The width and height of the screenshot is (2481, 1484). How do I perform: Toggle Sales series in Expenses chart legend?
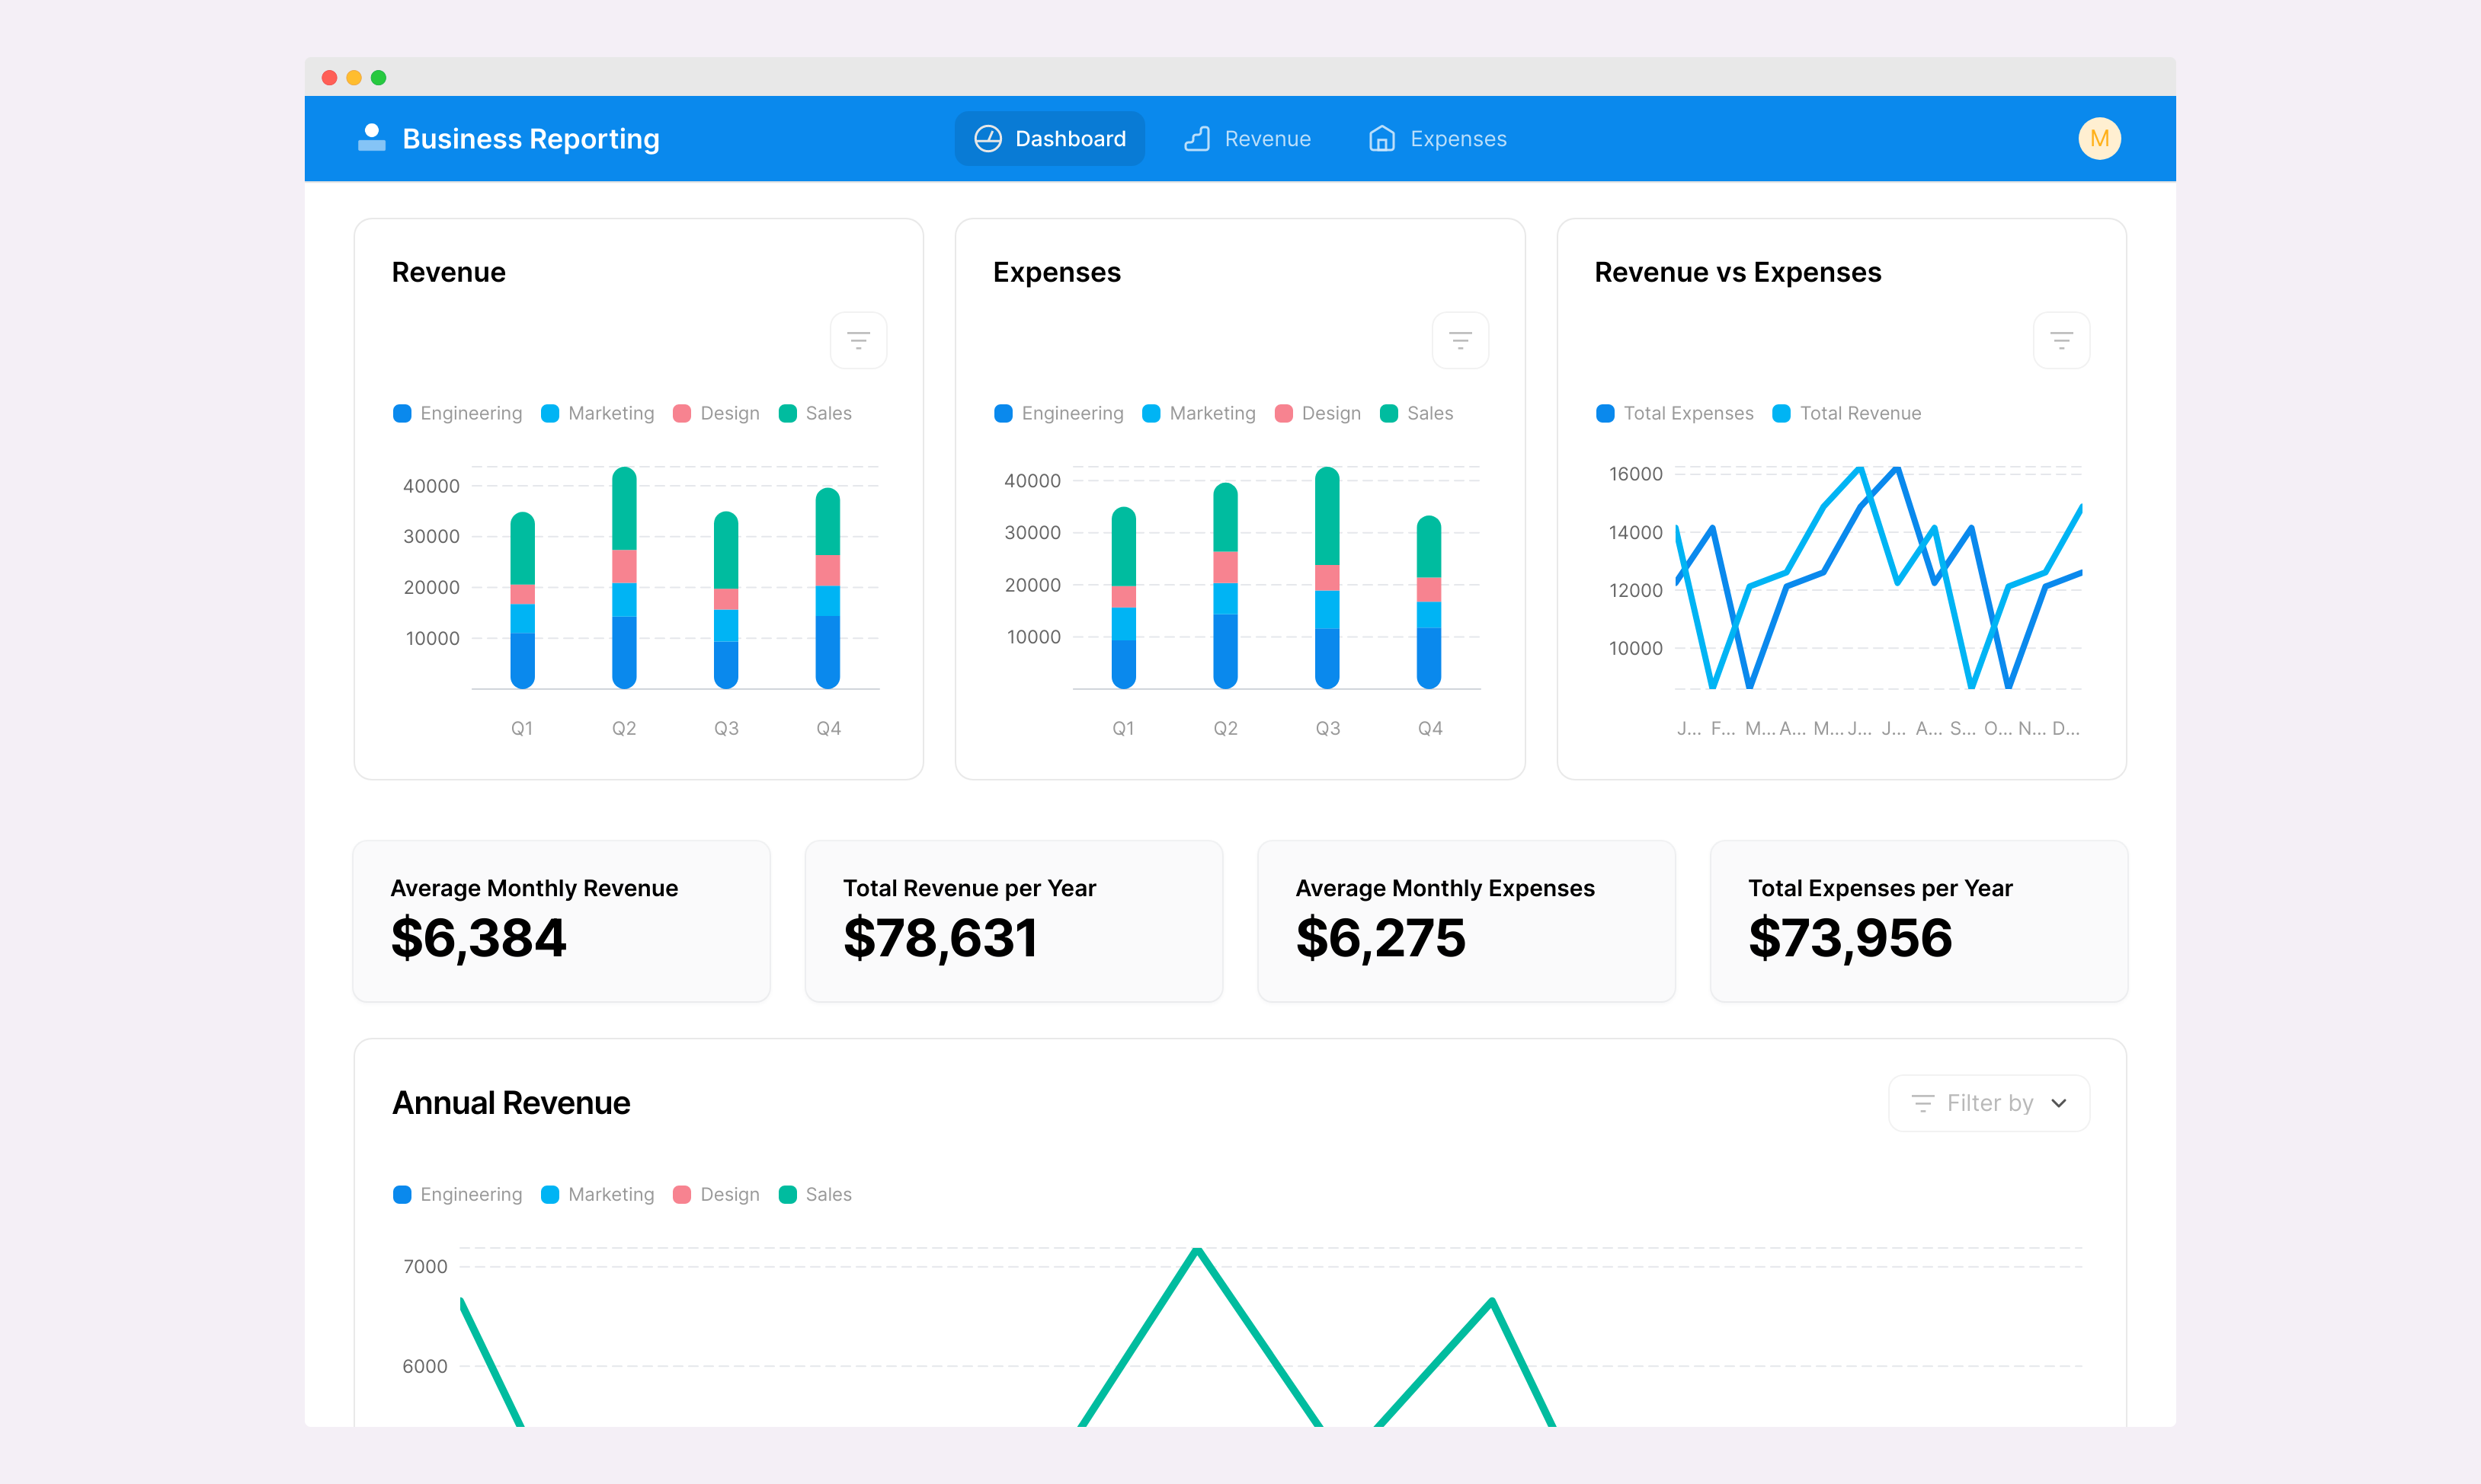tap(1417, 413)
